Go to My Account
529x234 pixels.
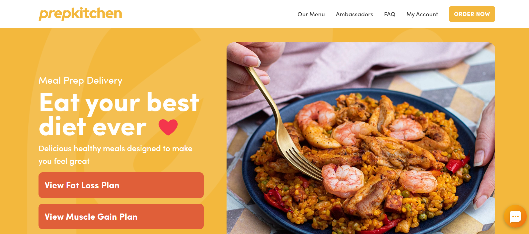click(x=422, y=14)
